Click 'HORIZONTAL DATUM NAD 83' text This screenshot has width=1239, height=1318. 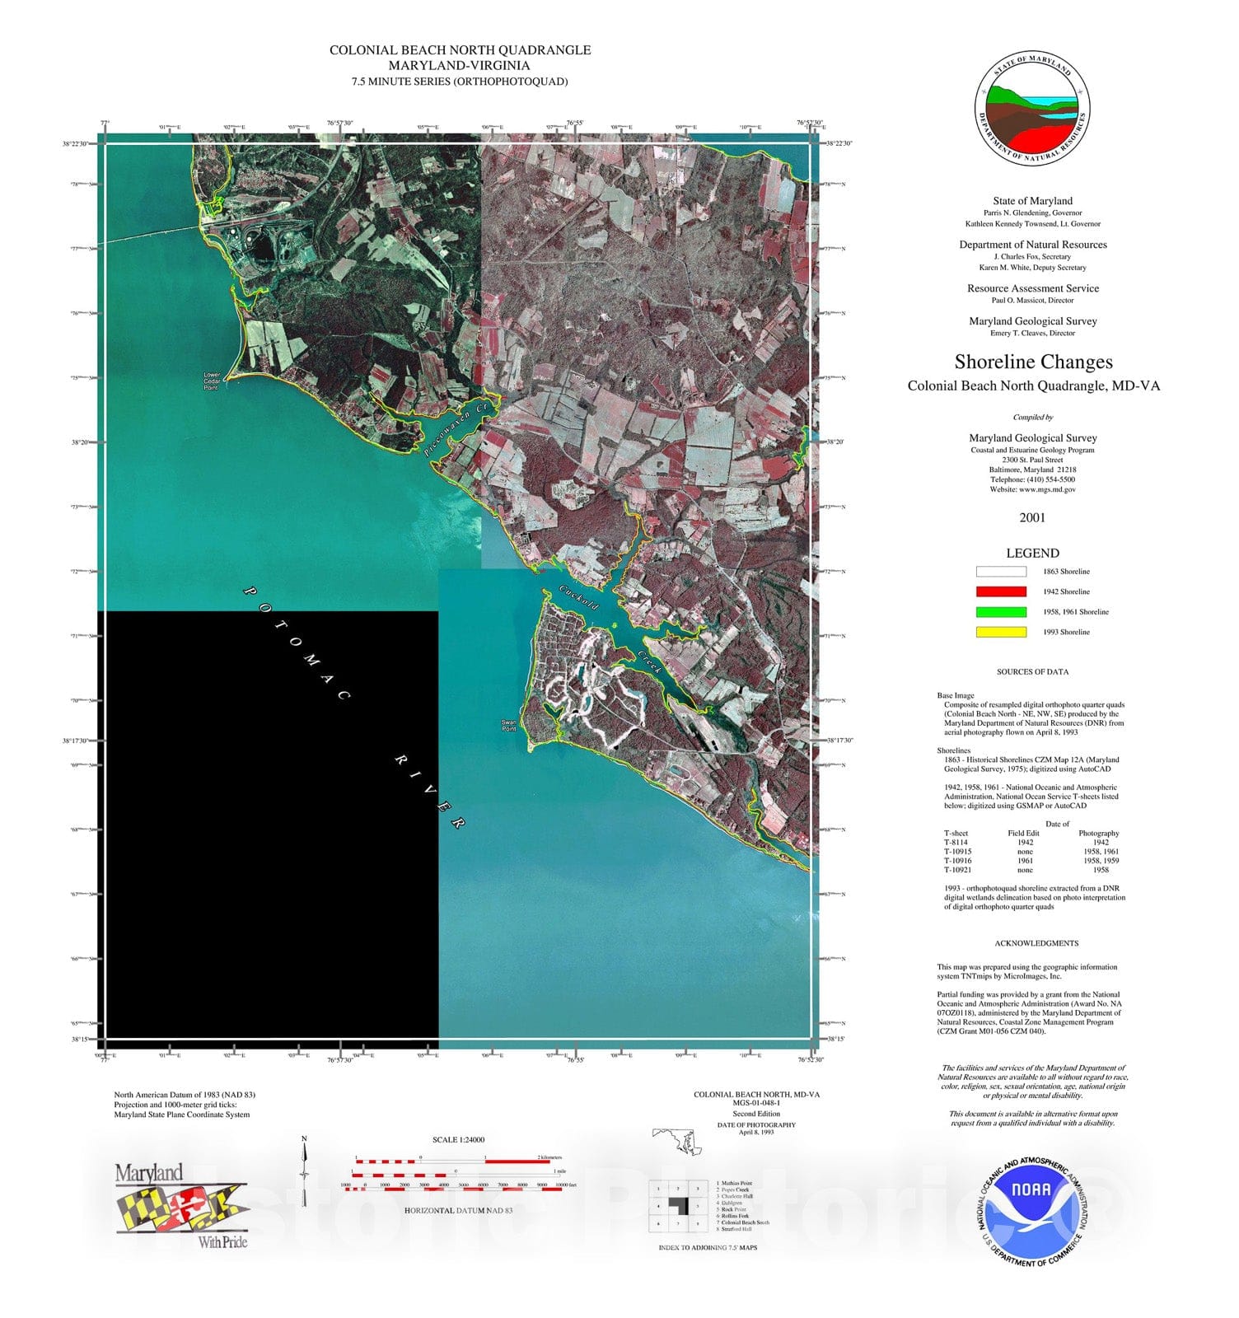click(x=459, y=1211)
